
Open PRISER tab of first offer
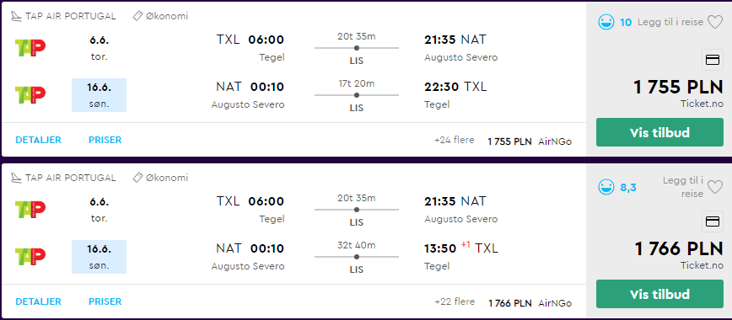click(105, 140)
